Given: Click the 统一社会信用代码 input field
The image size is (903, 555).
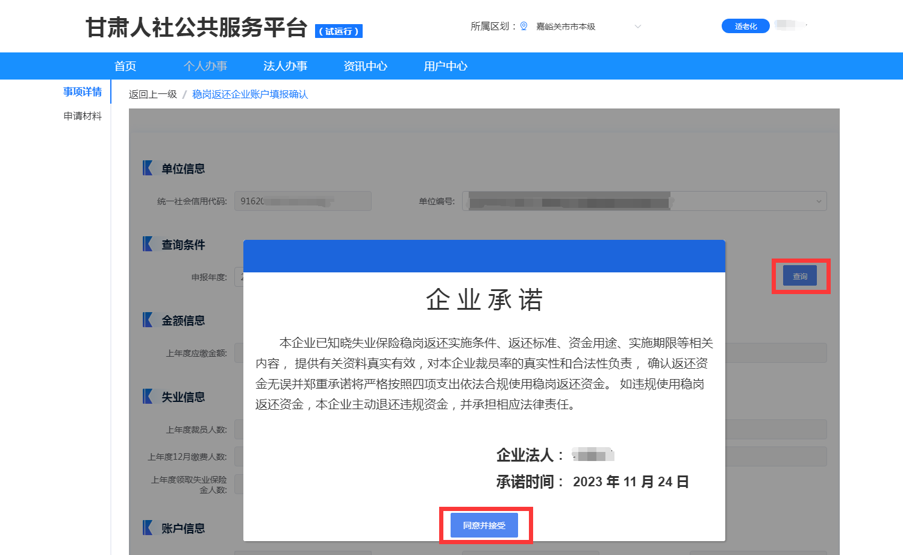Looking at the screenshot, I should [x=302, y=201].
